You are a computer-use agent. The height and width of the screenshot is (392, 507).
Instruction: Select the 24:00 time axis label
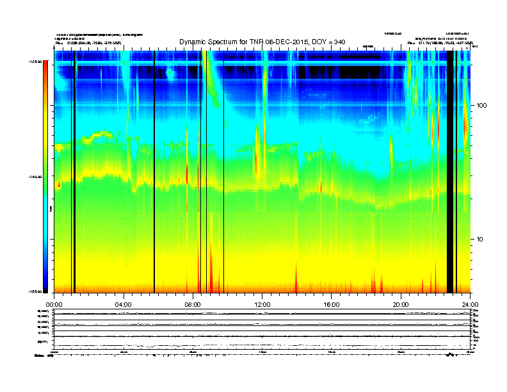pyautogui.click(x=471, y=305)
